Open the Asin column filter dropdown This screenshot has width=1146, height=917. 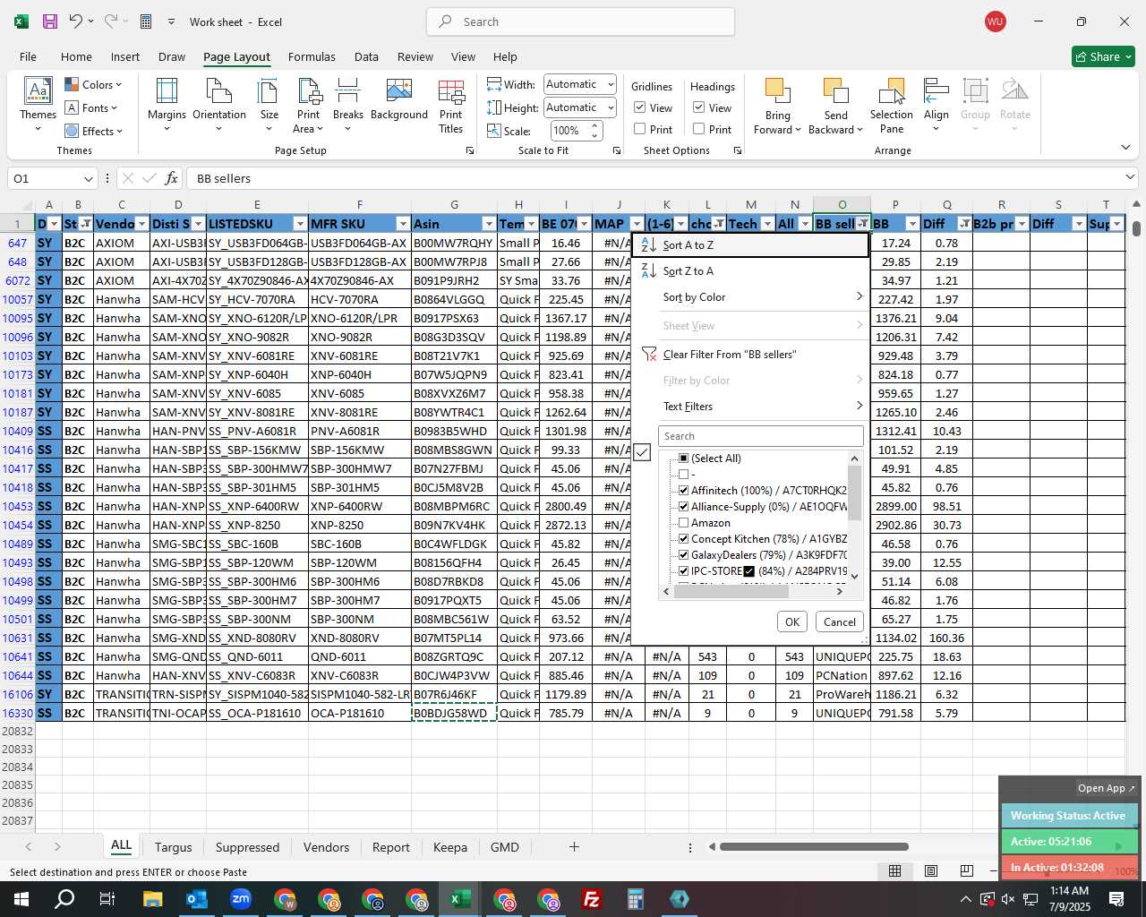click(489, 224)
